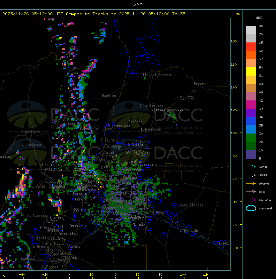The image size is (276, 279).
Task: Click the VillaVicencio map label
Action: tap(66, 124)
